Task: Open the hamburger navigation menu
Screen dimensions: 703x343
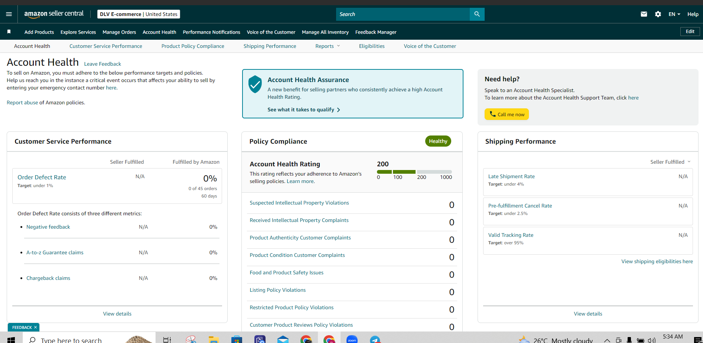Action: click(9, 14)
